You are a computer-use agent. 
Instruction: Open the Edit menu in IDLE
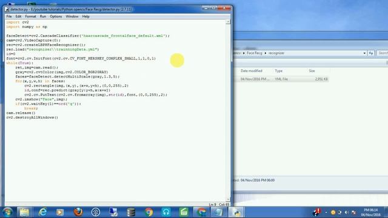pos(18,16)
